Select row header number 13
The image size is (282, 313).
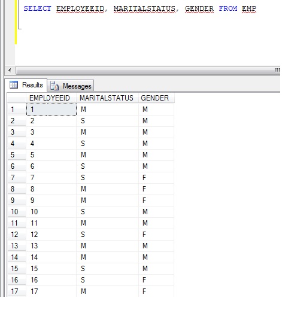click(17, 246)
